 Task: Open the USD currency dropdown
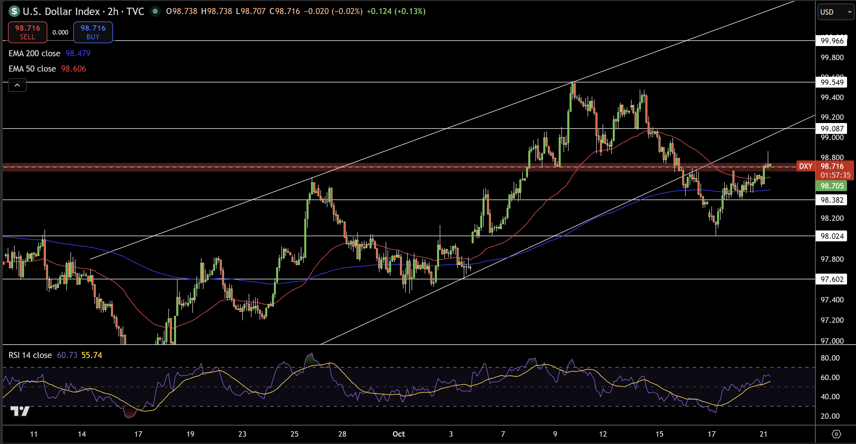[835, 12]
